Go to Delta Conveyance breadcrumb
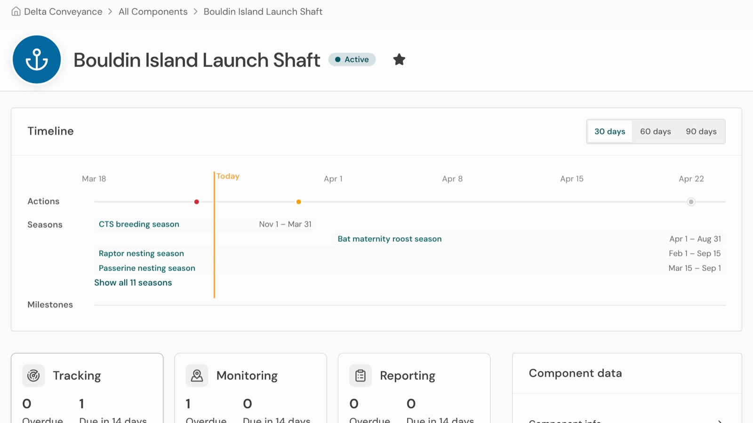This screenshot has height=423, width=753. (63, 11)
